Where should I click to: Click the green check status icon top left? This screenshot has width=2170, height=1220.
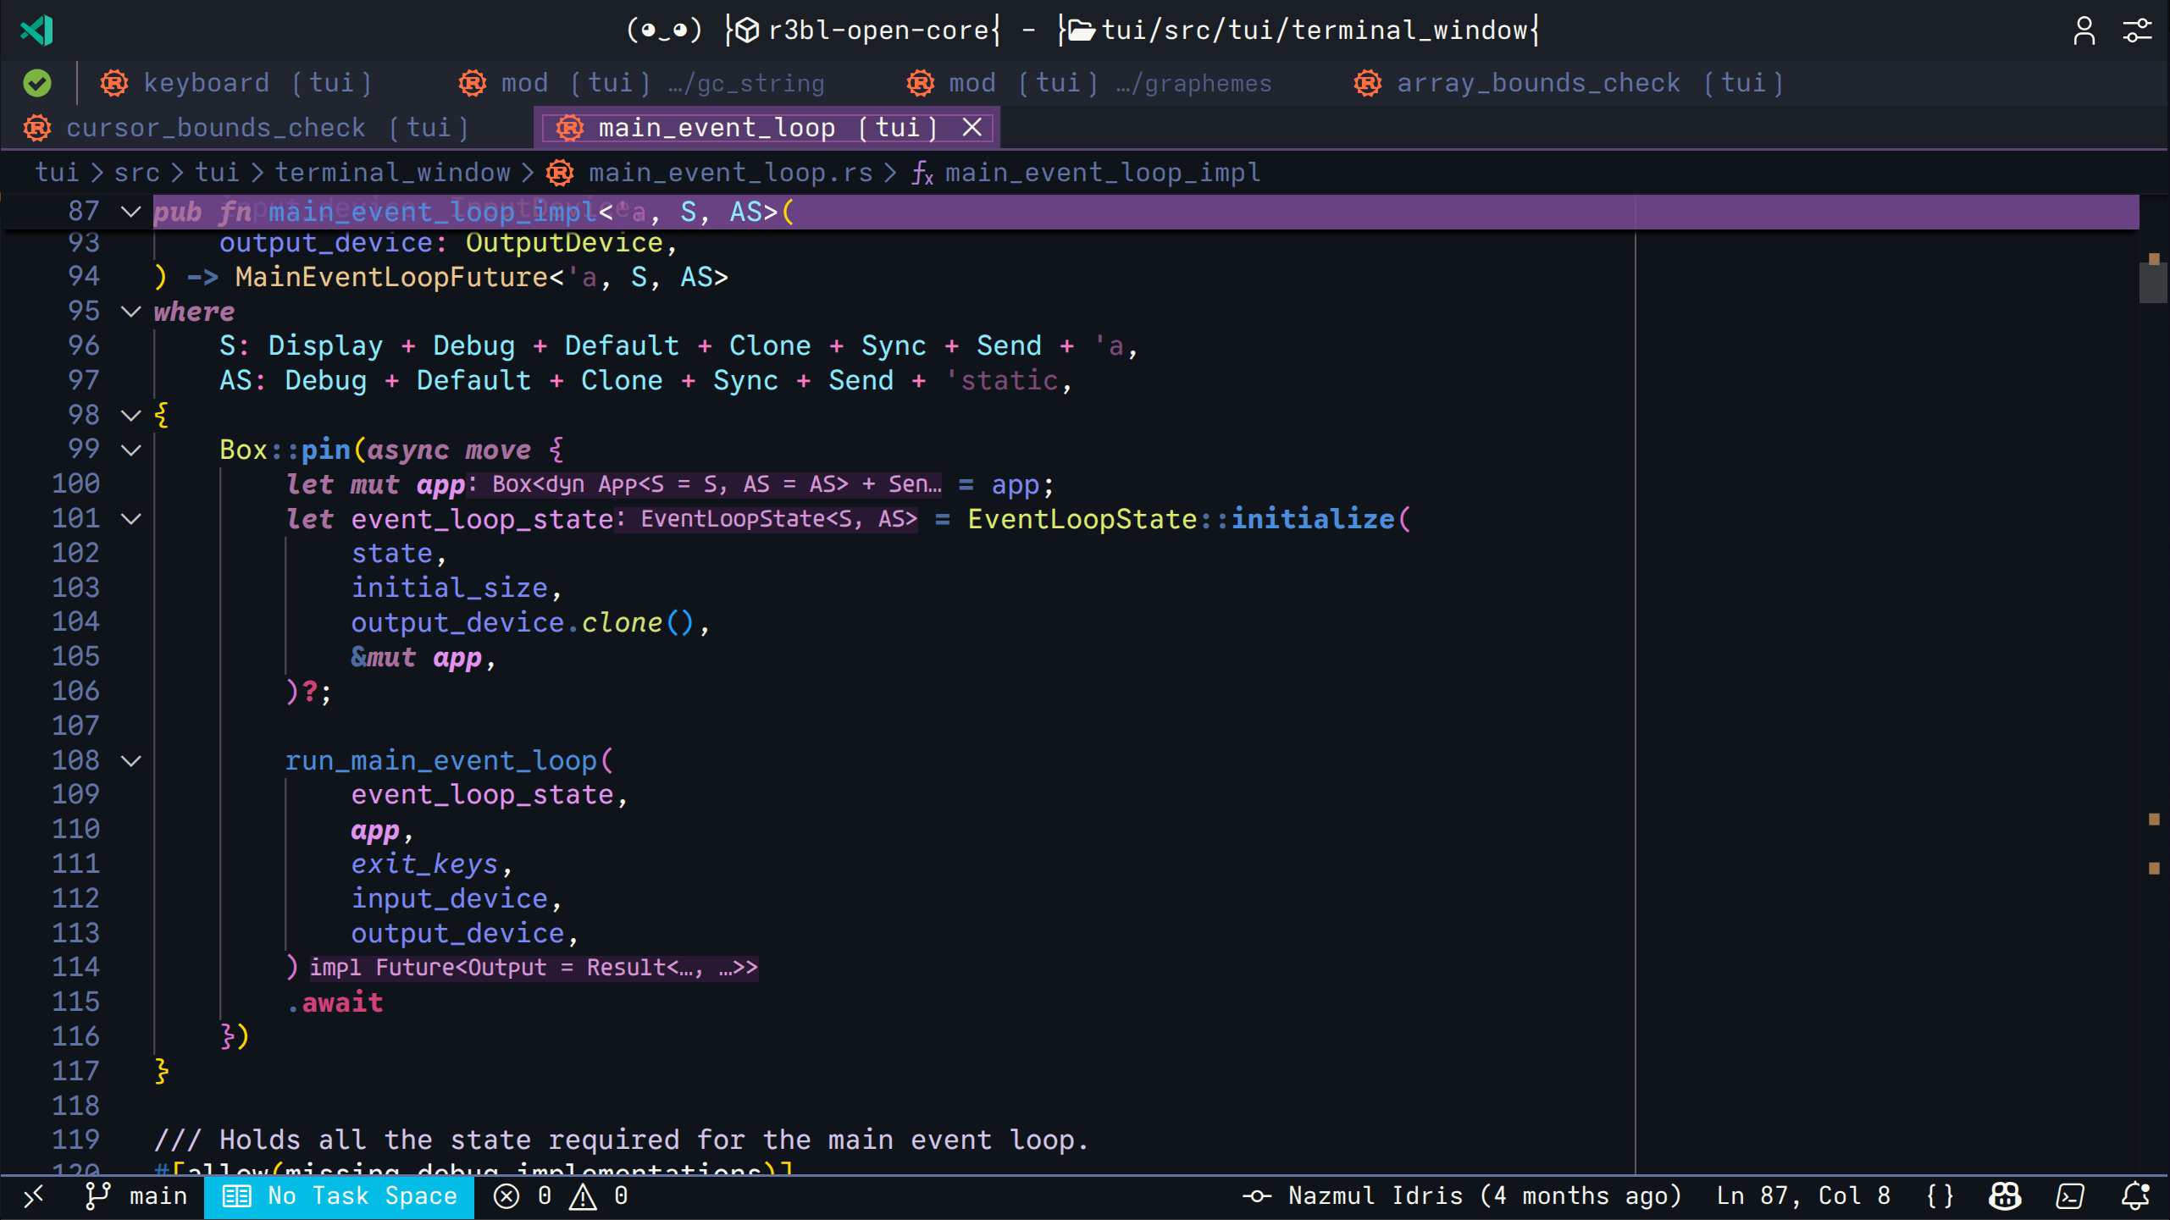coord(37,83)
